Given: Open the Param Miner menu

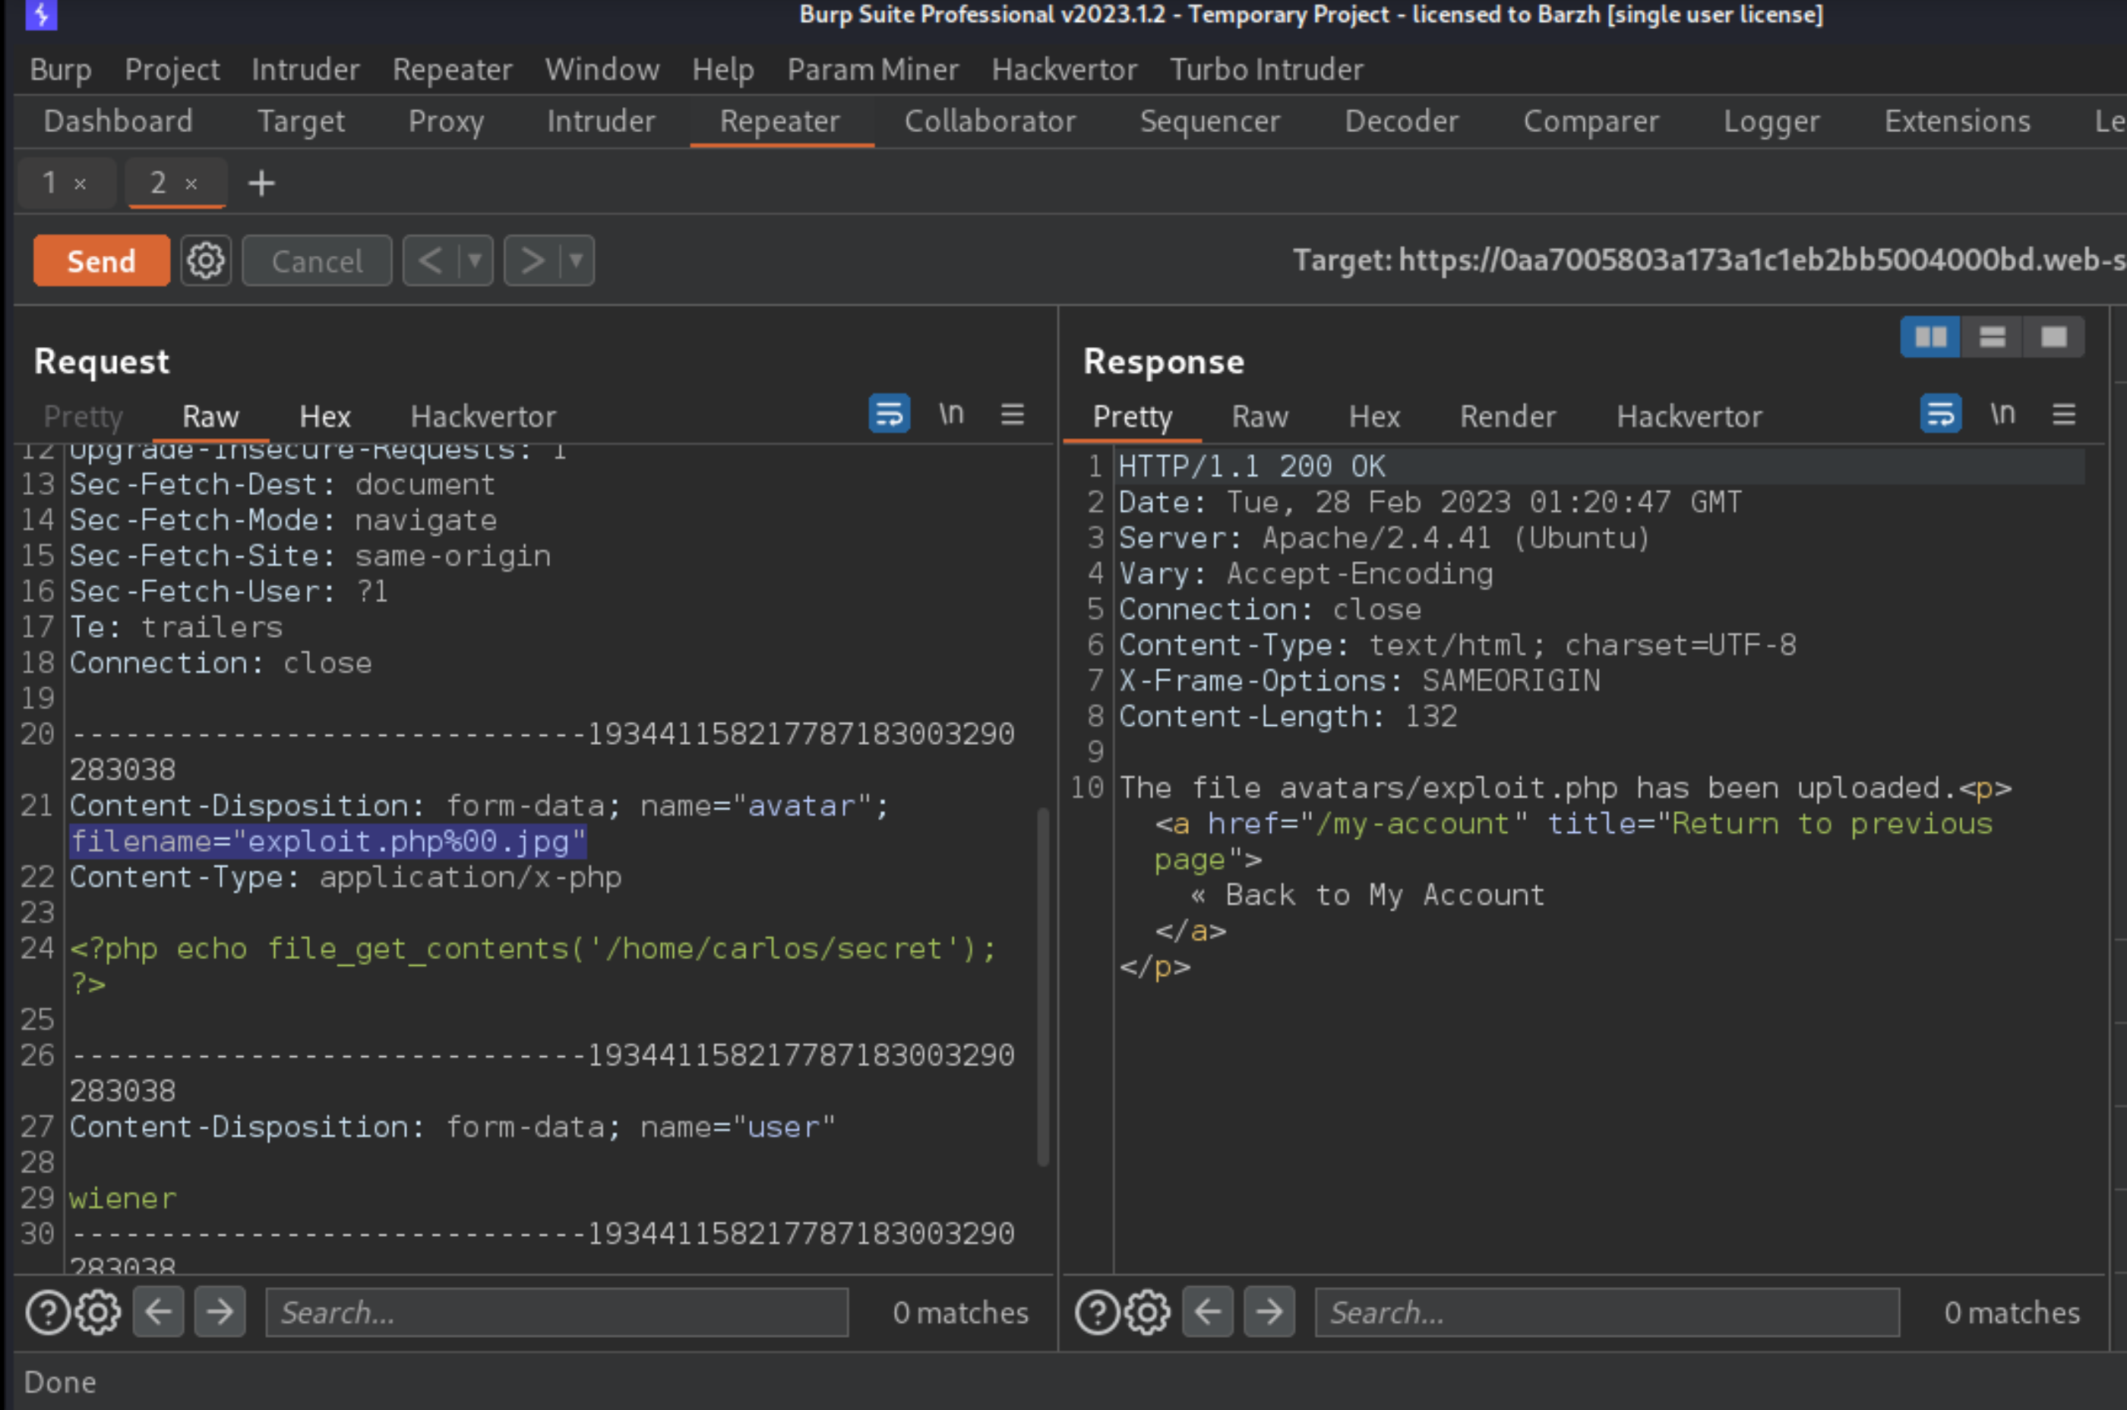Looking at the screenshot, I should 873,69.
